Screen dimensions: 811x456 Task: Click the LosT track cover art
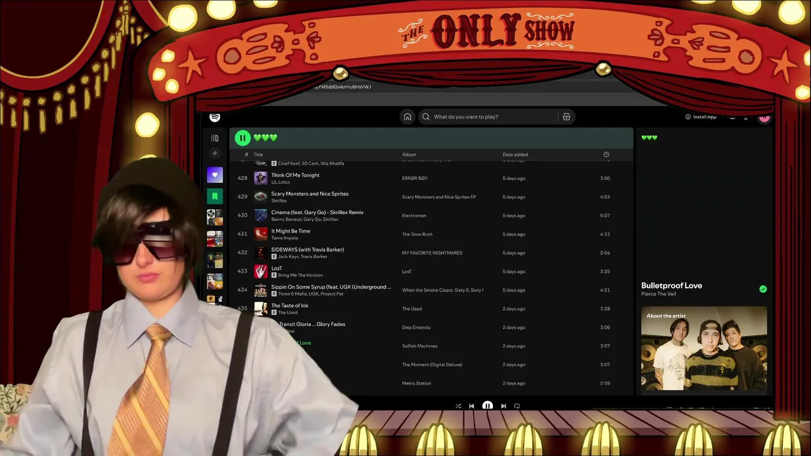tap(260, 272)
